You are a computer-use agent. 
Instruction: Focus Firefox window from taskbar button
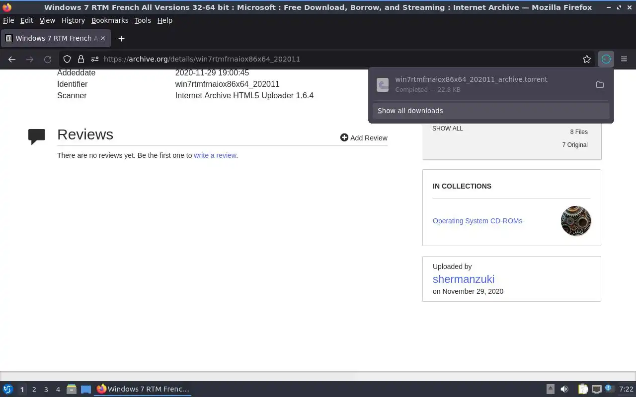tap(144, 389)
